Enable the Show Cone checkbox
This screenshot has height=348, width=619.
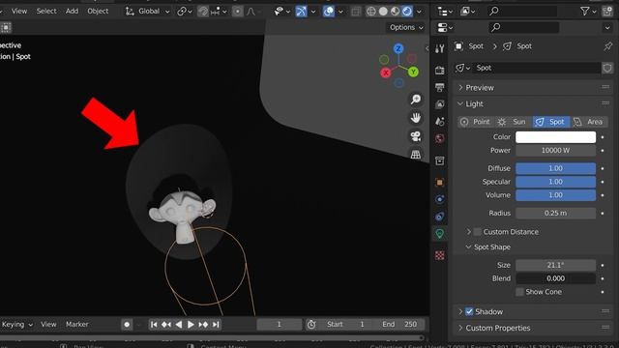pyautogui.click(x=520, y=292)
